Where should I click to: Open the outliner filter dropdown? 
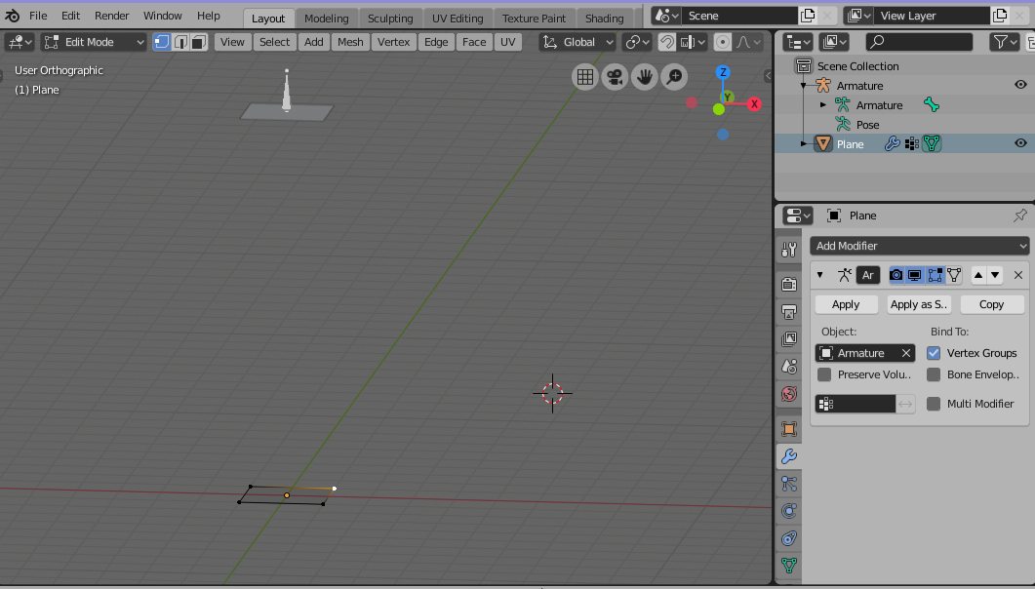(x=1004, y=42)
